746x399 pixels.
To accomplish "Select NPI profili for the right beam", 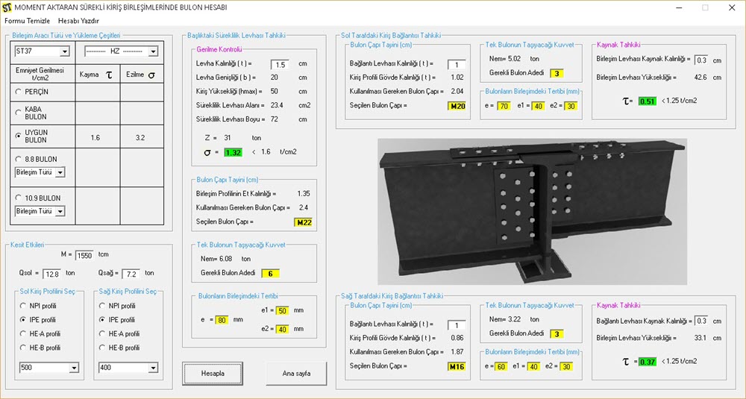I will (101, 306).
